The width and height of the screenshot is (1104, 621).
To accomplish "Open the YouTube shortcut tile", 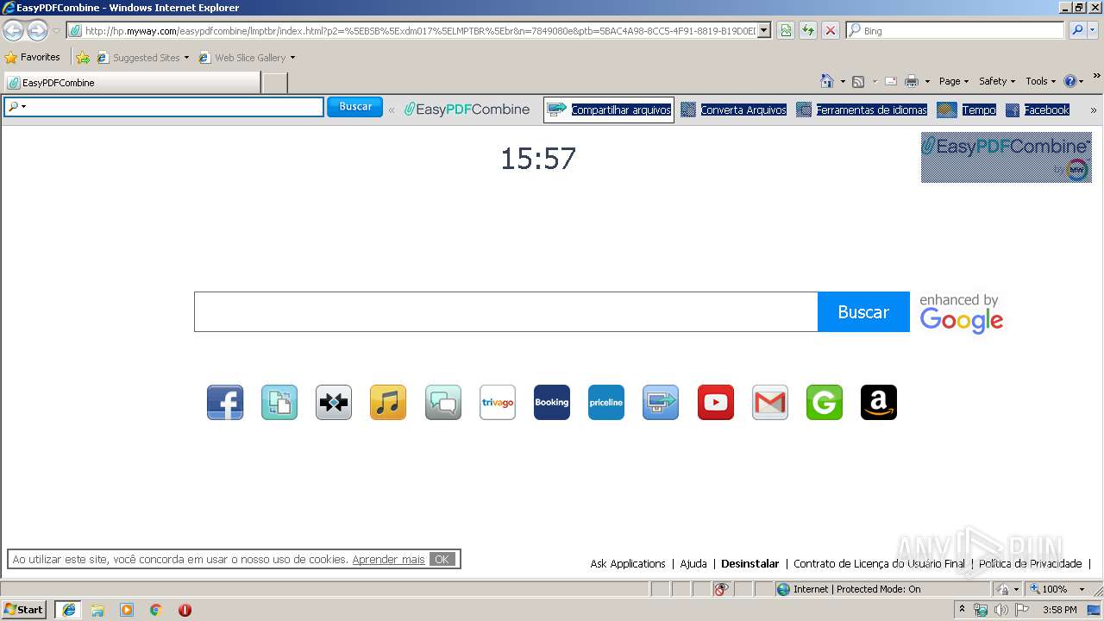I will (x=716, y=403).
